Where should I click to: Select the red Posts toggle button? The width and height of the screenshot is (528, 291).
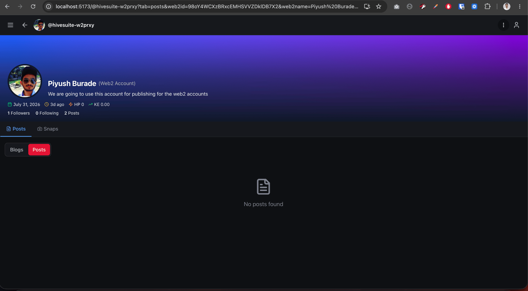[39, 150]
